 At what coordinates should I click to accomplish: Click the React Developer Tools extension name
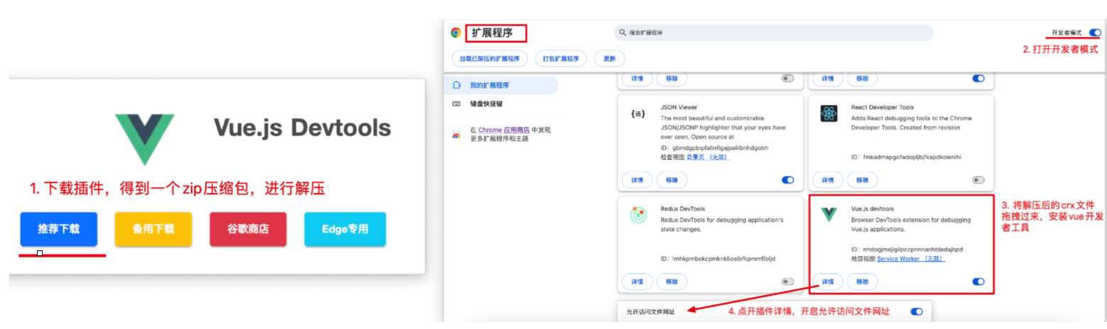coord(882,108)
